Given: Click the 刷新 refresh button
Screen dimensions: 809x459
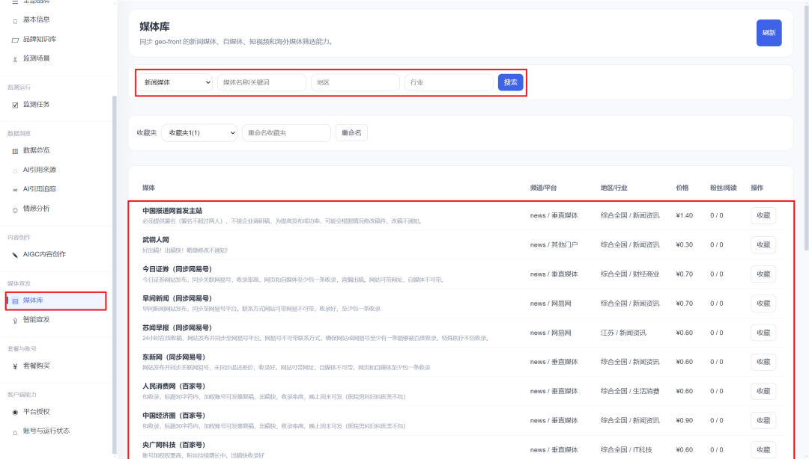Looking at the screenshot, I should (x=769, y=33).
